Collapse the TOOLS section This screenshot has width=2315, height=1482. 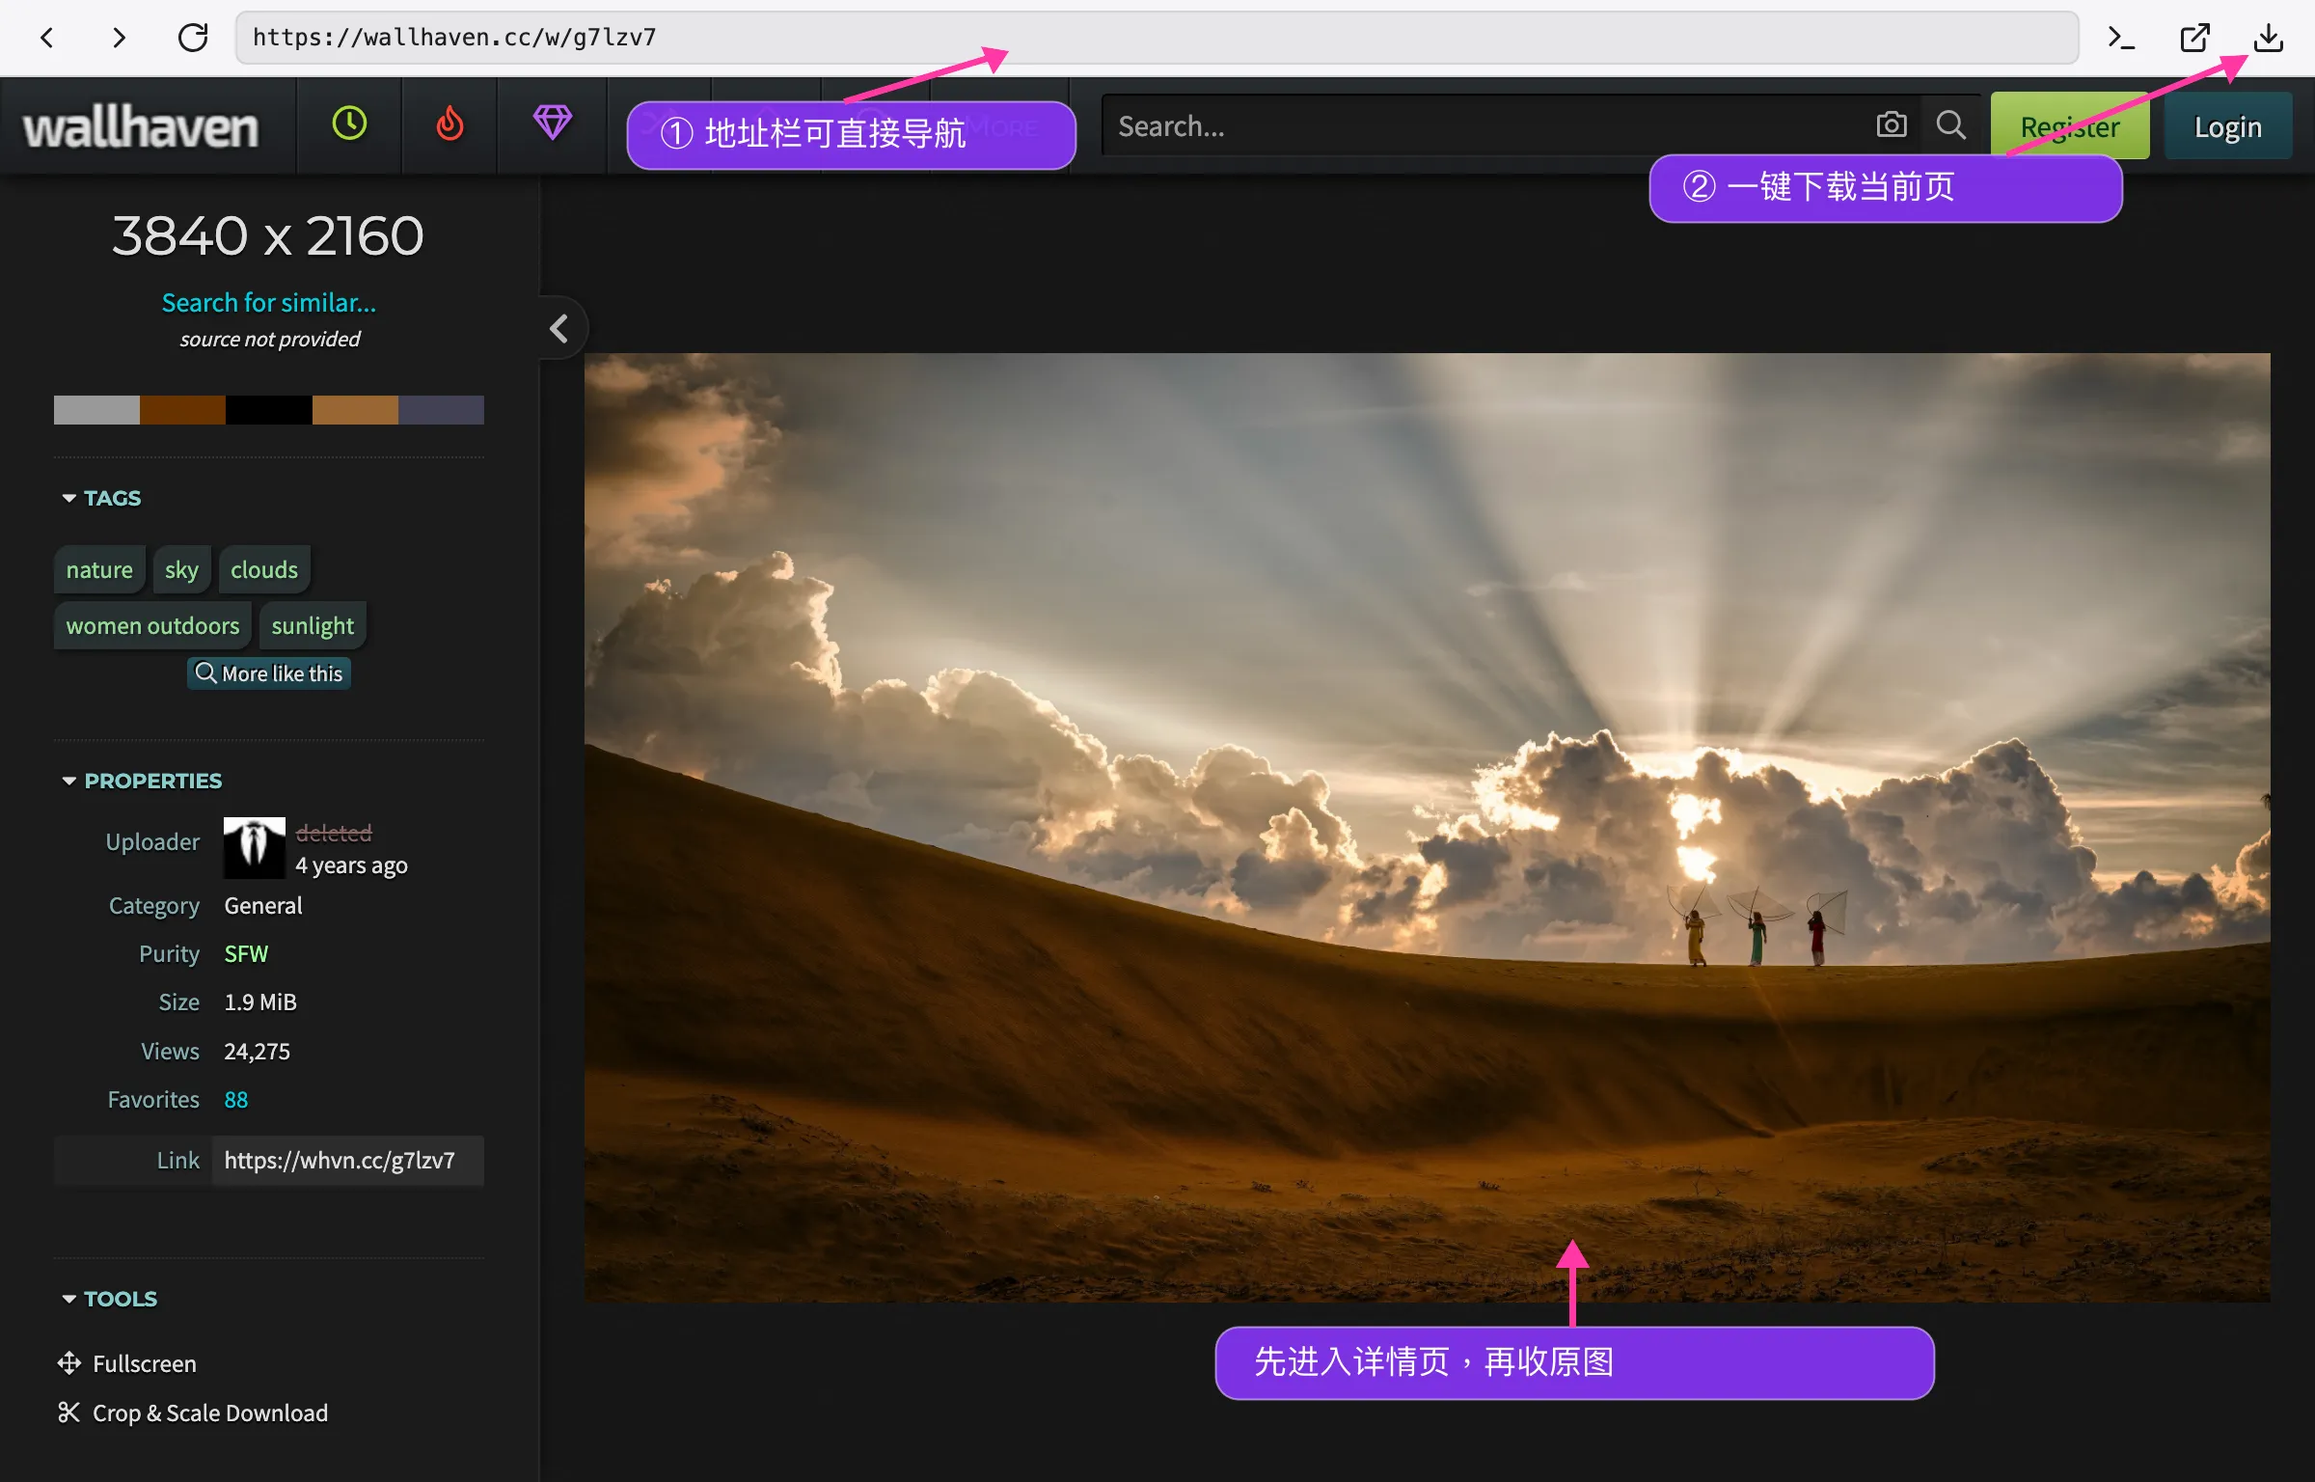coord(109,1299)
